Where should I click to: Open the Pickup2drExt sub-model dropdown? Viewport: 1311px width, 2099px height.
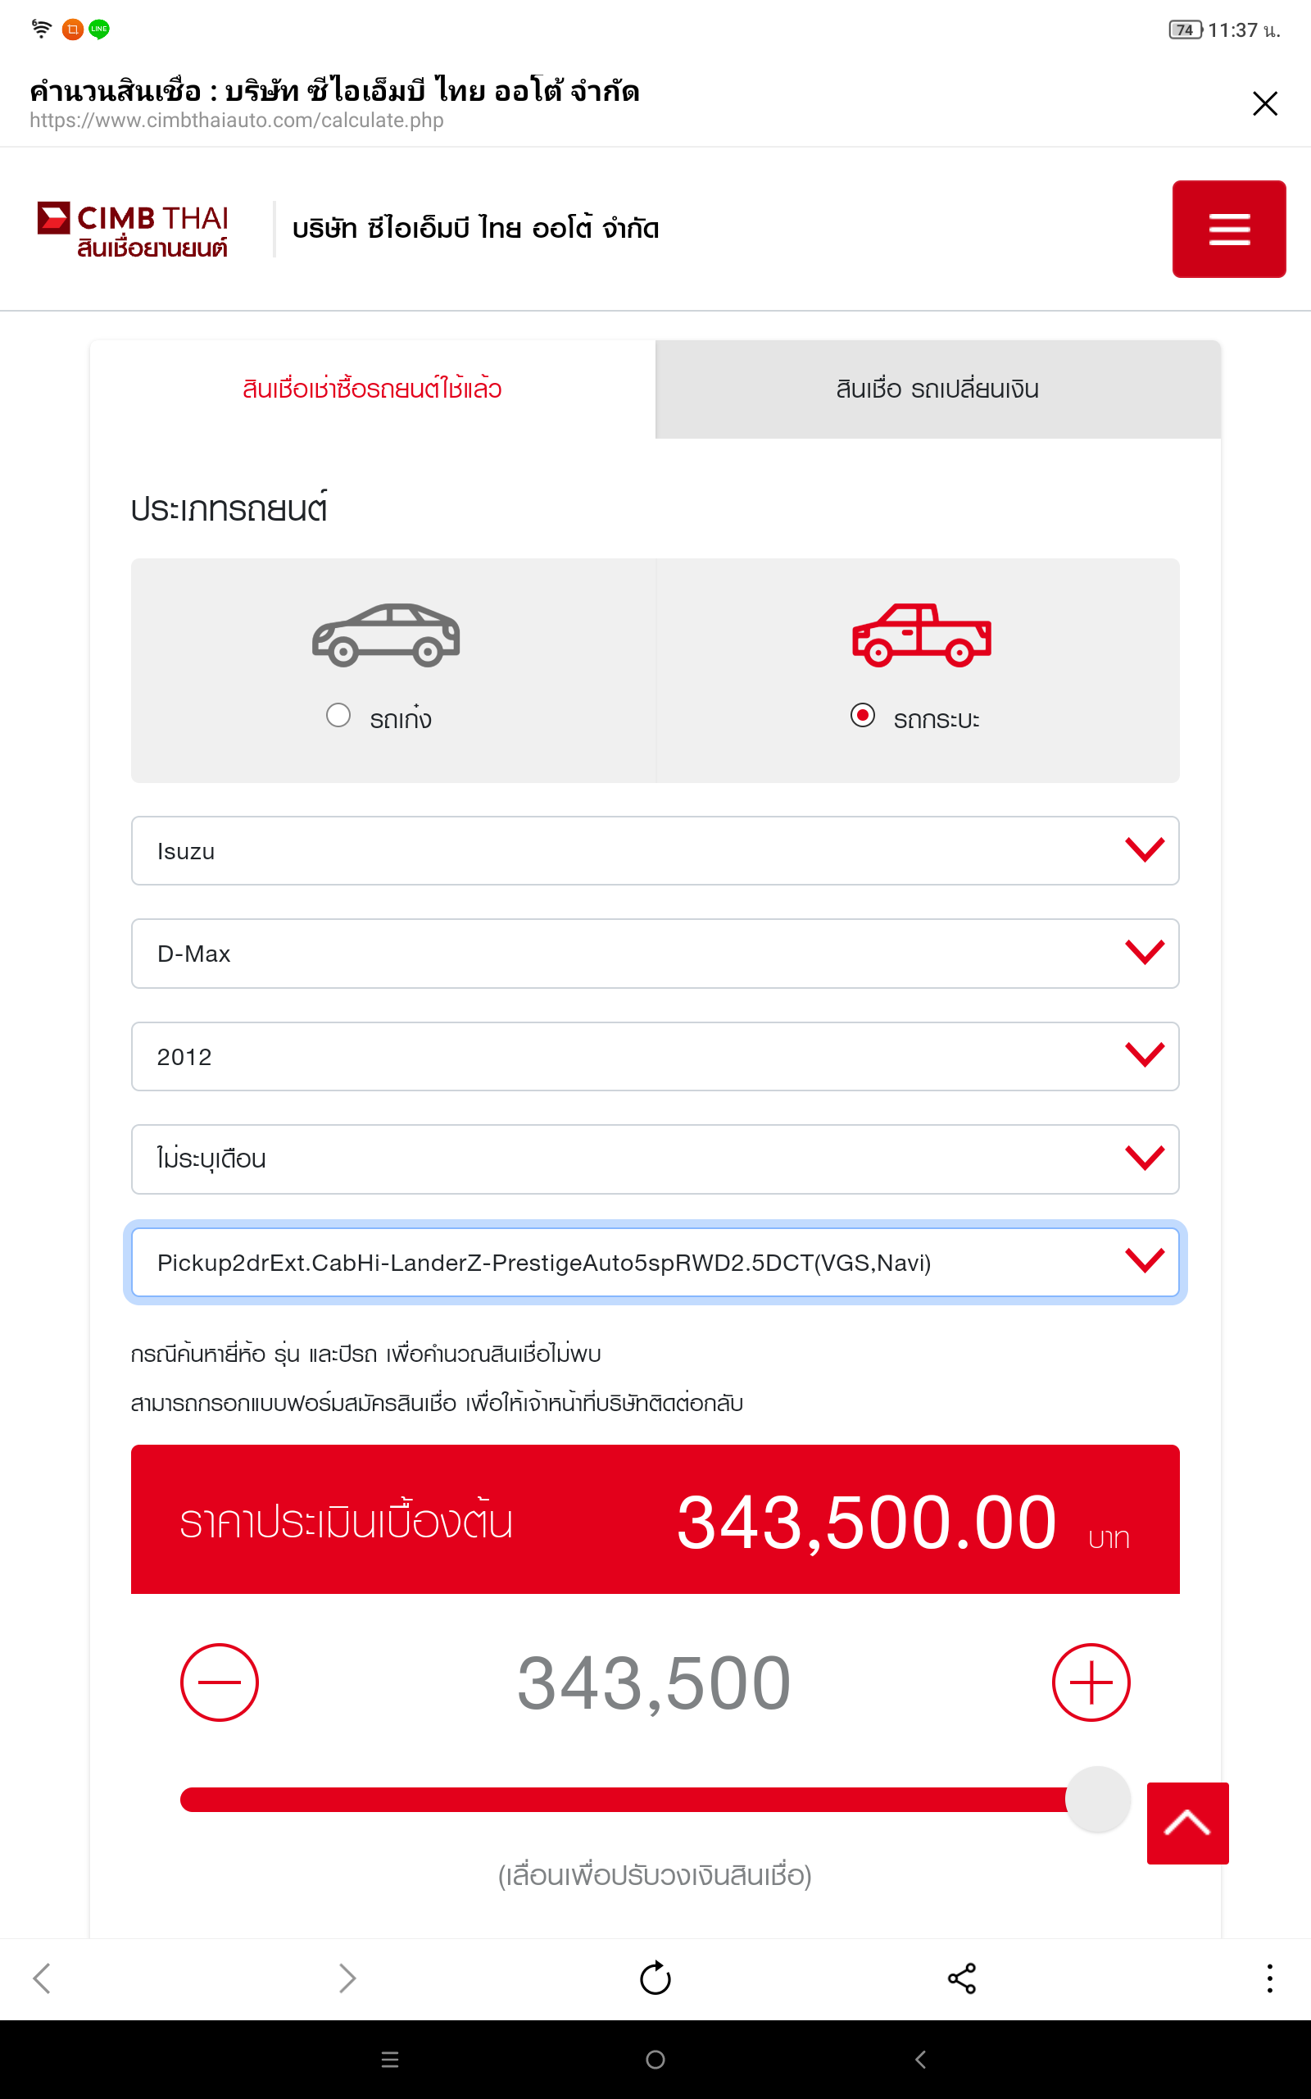[x=655, y=1262]
